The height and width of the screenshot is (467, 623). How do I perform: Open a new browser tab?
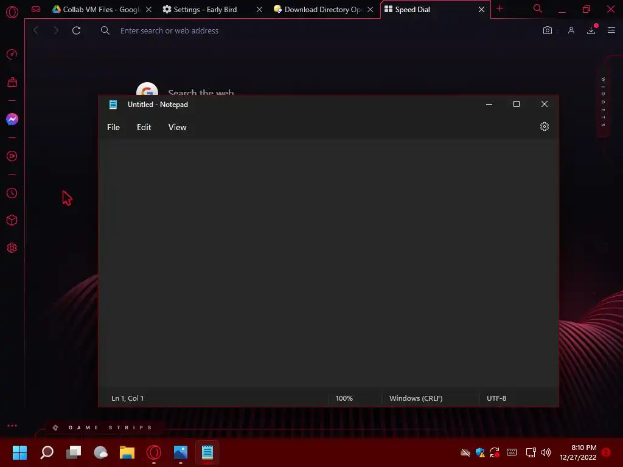[500, 9]
